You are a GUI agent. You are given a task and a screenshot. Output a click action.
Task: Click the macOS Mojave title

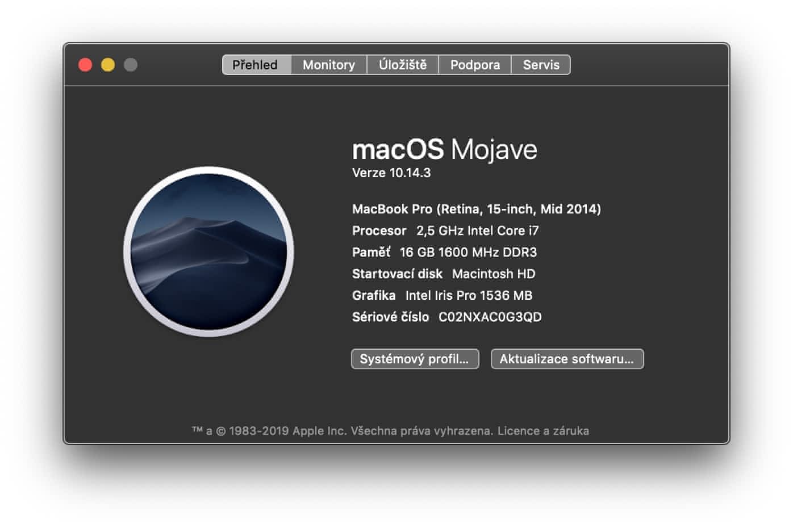[x=445, y=149]
